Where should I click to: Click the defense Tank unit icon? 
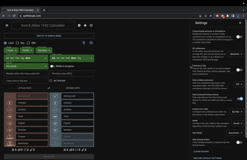pos(55,117)
